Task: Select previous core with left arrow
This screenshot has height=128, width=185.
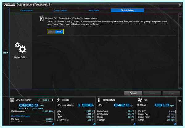Action: point(39,100)
